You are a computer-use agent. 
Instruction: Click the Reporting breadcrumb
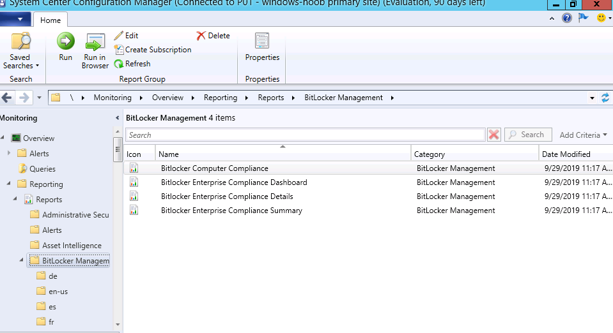point(221,98)
